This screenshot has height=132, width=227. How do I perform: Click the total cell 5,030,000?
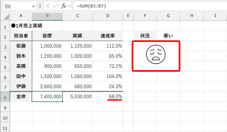click(77, 97)
